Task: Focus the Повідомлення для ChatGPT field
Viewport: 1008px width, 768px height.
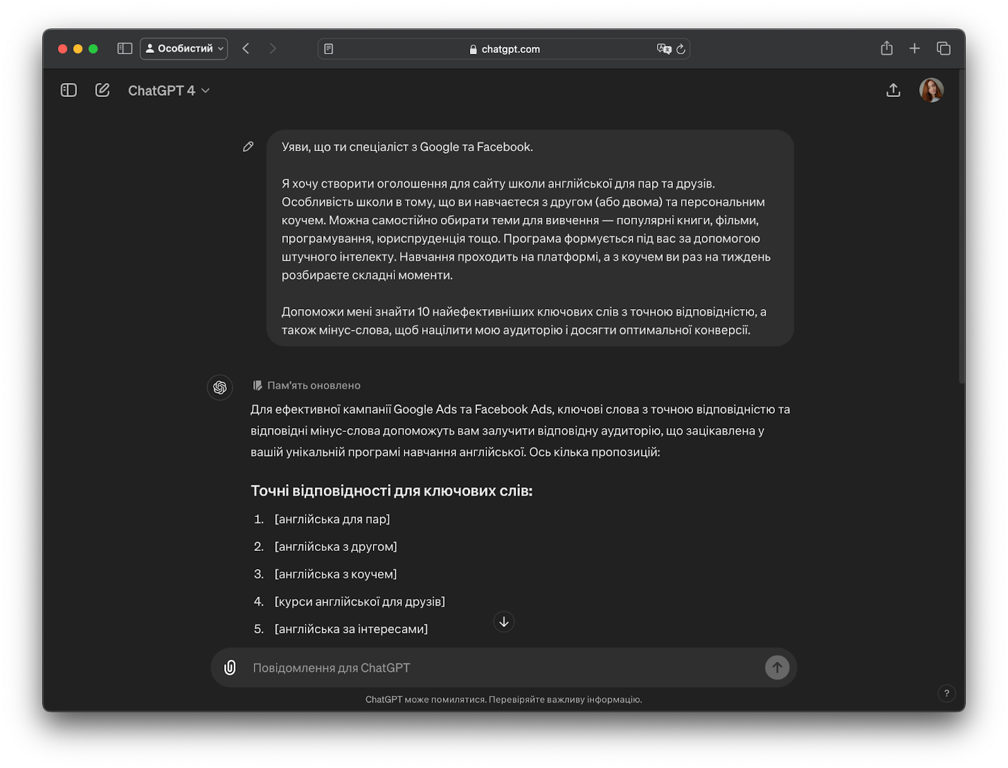Action: [x=504, y=668]
